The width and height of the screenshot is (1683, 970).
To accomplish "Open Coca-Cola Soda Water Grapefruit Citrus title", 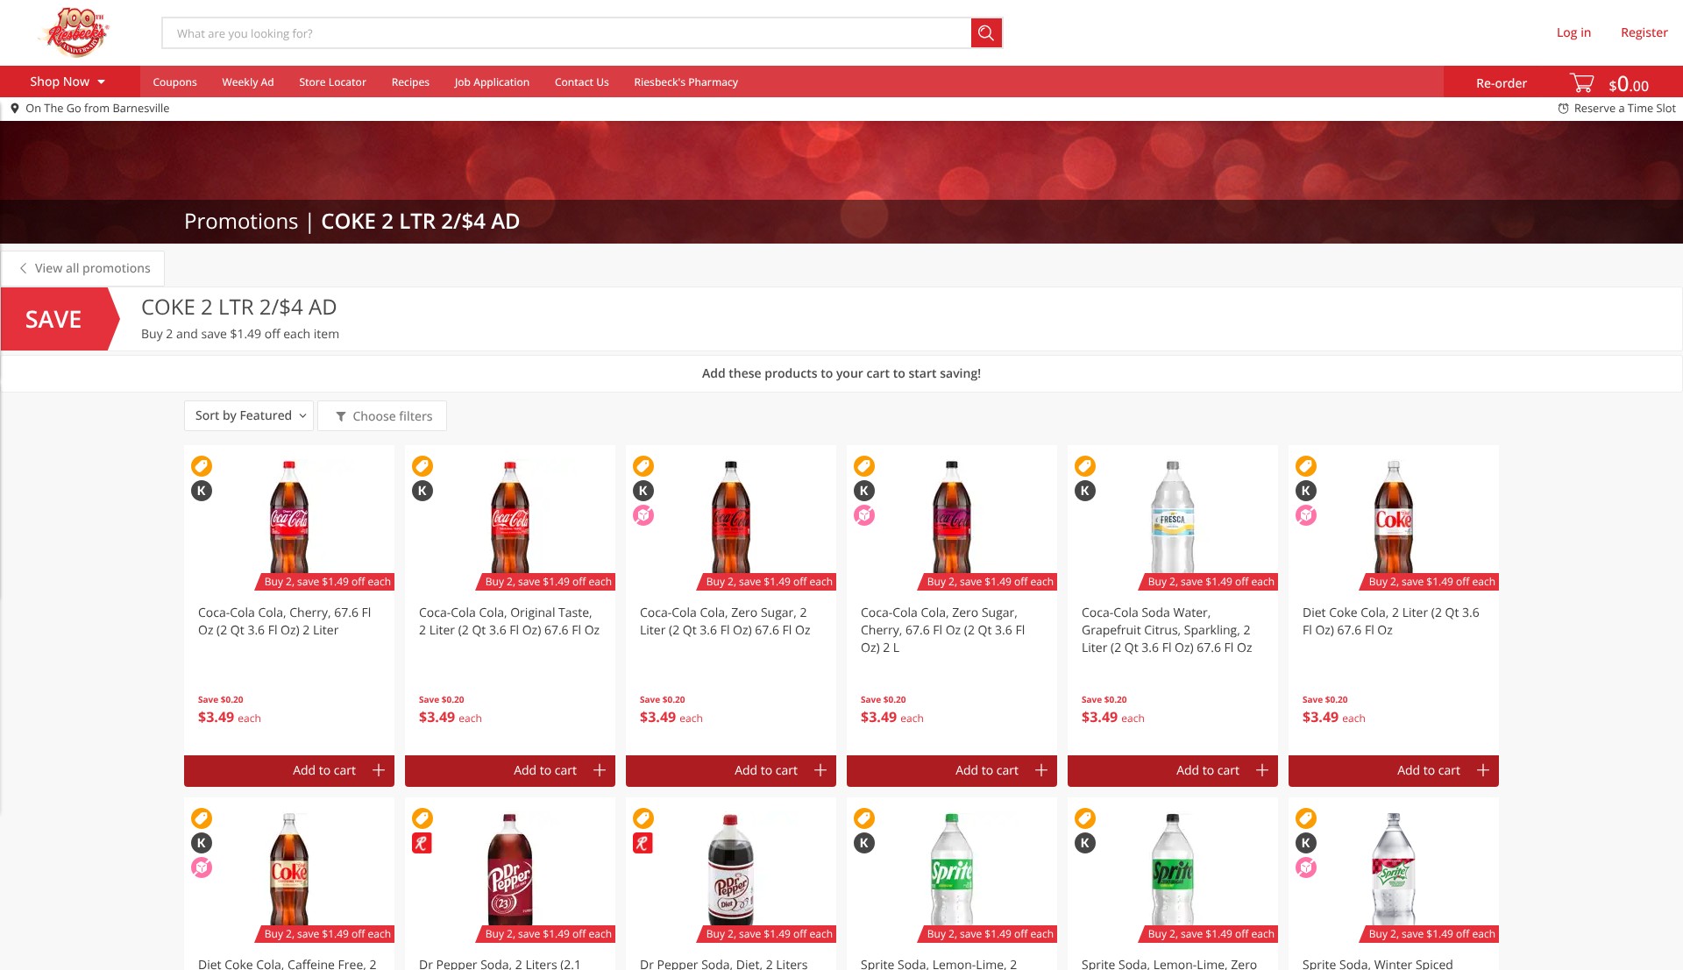I will click(1167, 630).
